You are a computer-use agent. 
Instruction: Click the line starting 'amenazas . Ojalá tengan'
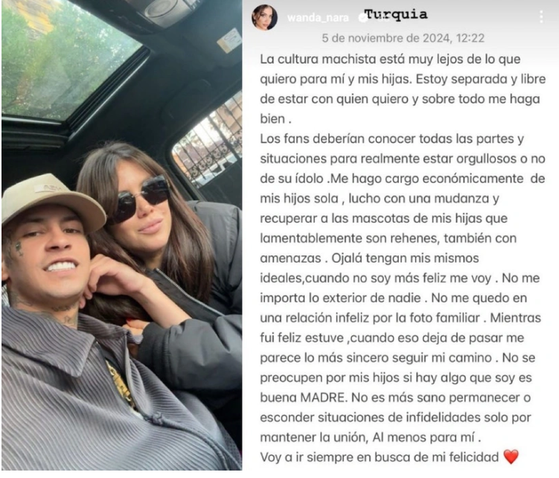pos(369,258)
